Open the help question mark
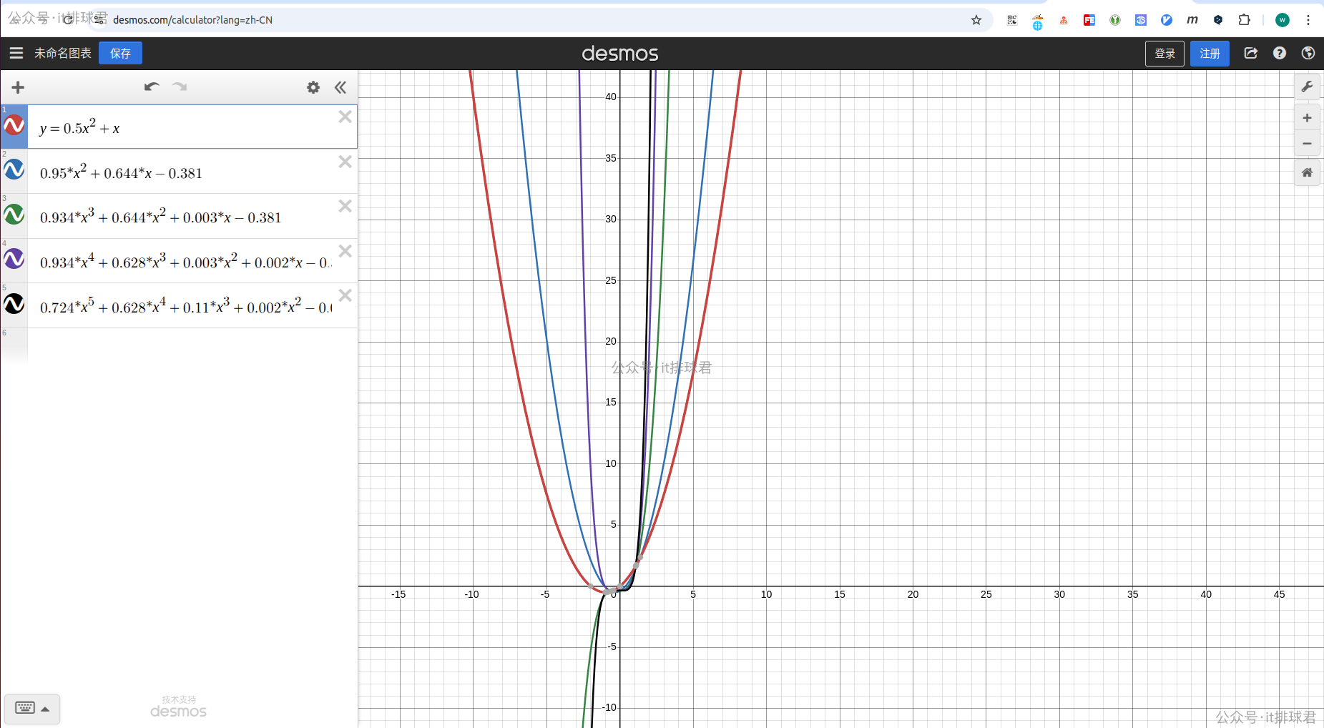 [1279, 53]
